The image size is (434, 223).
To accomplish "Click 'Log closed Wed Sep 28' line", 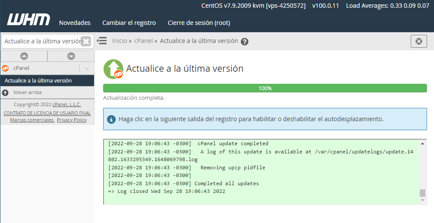I will tap(167, 191).
